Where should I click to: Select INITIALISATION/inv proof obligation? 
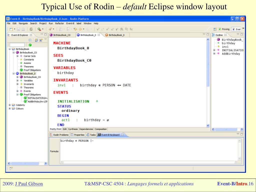(x=35, y=98)
